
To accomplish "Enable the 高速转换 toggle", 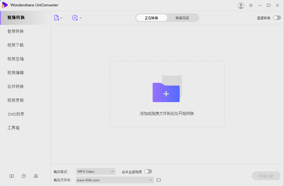I will pos(277,17).
